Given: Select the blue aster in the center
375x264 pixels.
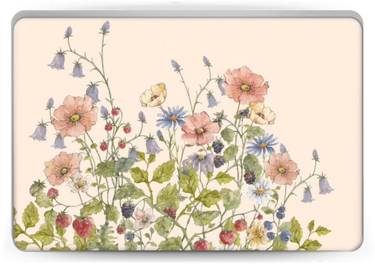Looking at the screenshot, I should click(x=172, y=117).
